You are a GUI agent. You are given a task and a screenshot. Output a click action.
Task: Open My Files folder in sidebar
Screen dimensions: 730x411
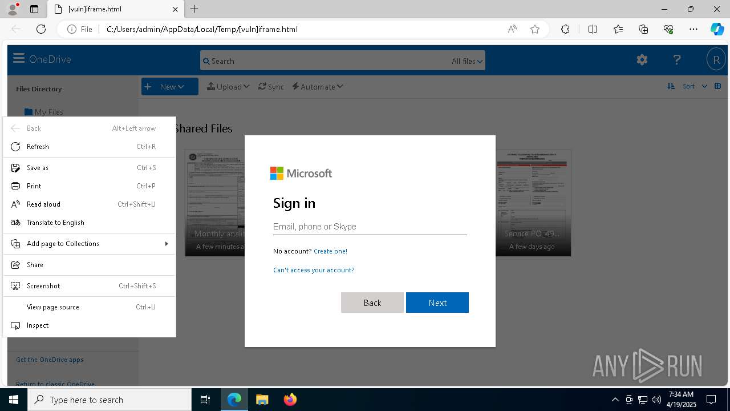pos(44,112)
